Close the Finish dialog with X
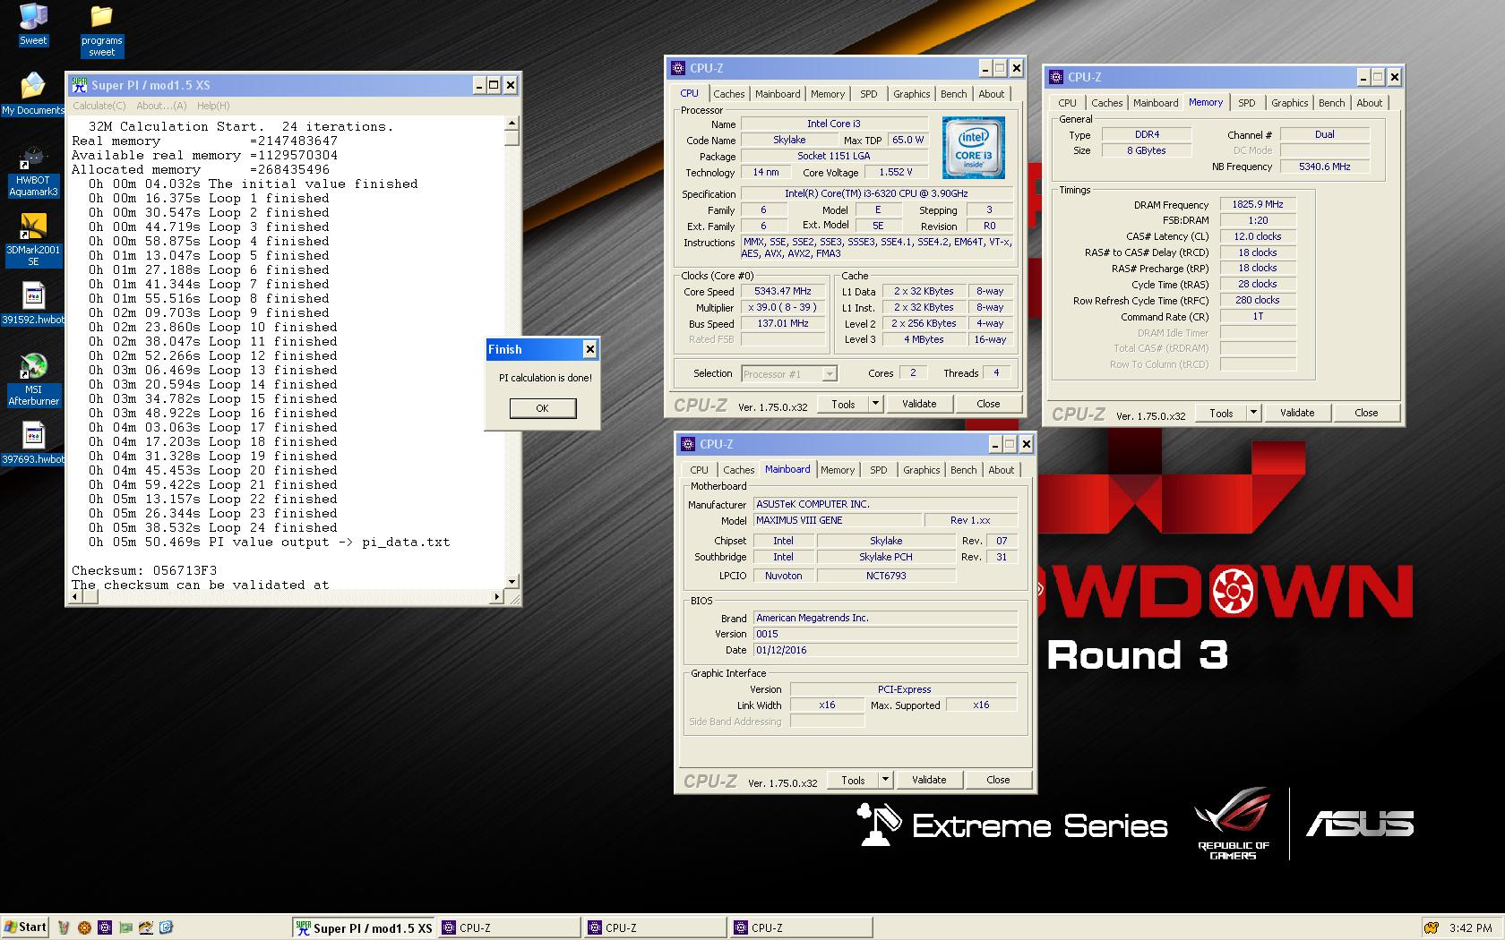 589,349
